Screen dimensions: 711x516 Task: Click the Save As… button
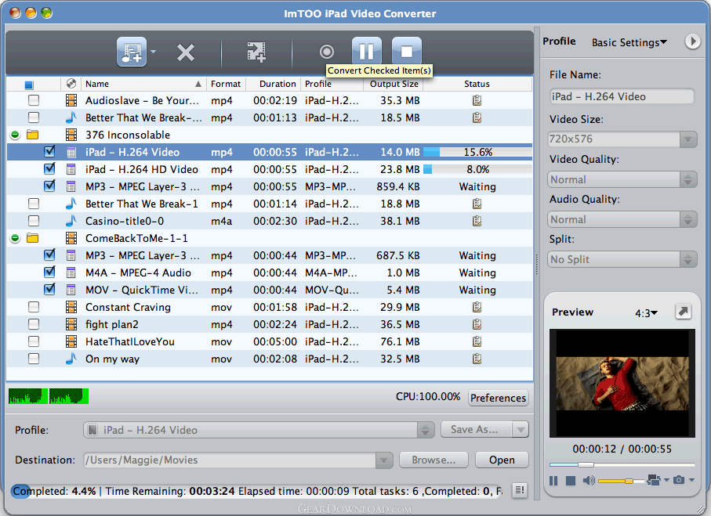pos(476,429)
